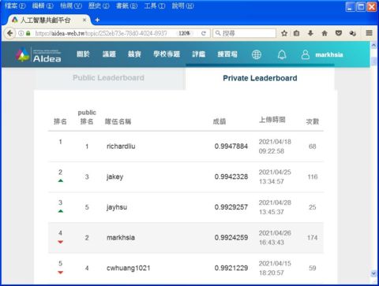Click the public 排名 column header
This screenshot has height=286, width=379.
[87, 117]
